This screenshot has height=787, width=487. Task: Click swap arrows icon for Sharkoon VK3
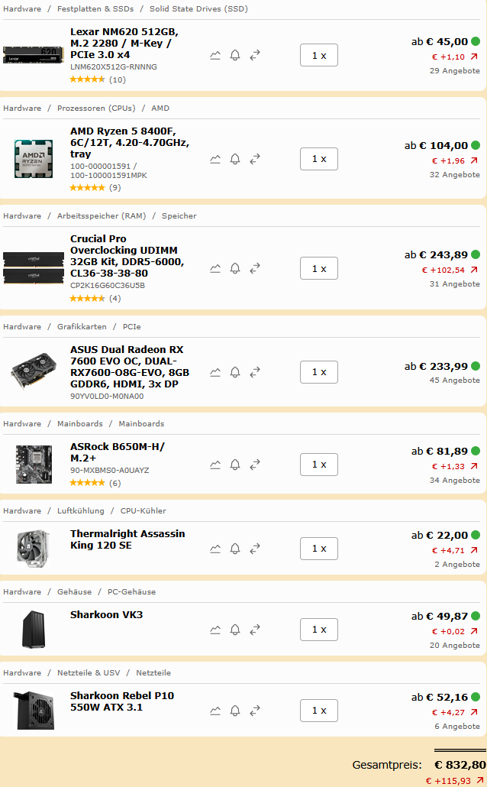click(255, 630)
